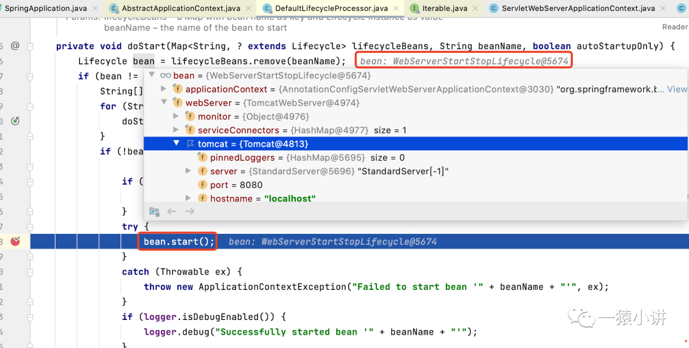The height and width of the screenshot is (348, 689).
Task: Collapse the webServer field node
Action: pos(163,103)
